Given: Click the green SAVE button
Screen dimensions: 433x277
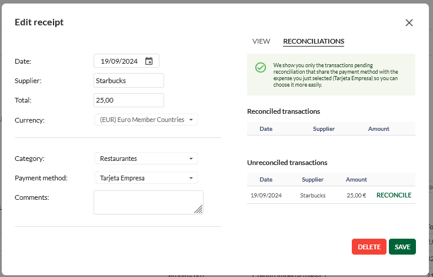Looking at the screenshot, I should pyautogui.click(x=402, y=247).
